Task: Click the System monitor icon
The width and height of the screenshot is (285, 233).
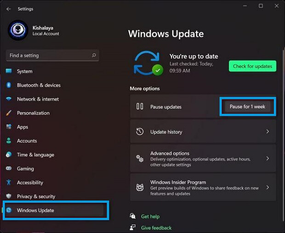Action: pyautogui.click(x=9, y=71)
